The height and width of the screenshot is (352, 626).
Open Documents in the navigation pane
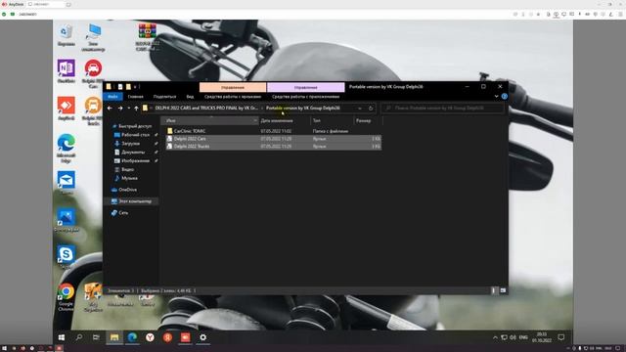(133, 153)
